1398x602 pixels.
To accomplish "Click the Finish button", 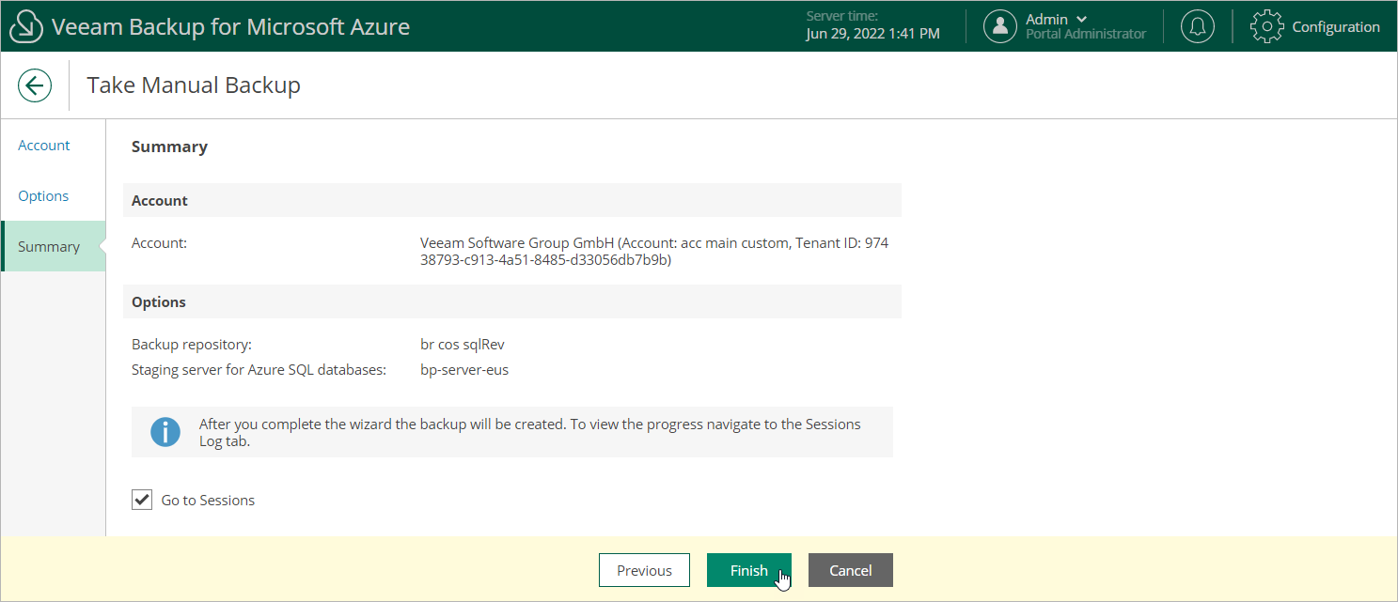I will [x=749, y=570].
